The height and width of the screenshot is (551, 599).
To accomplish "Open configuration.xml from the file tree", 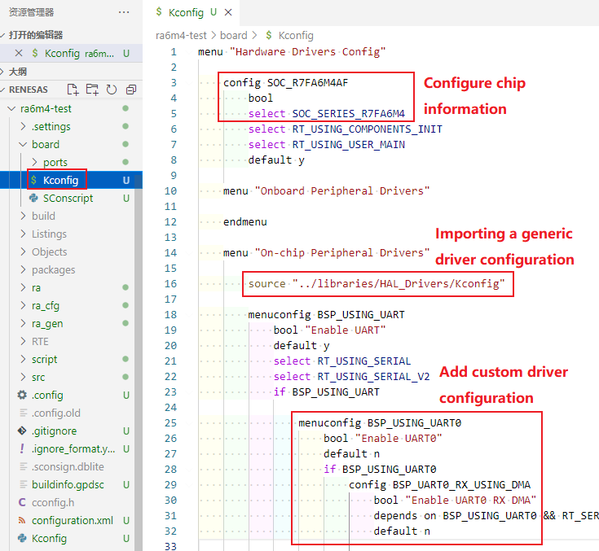I will tap(72, 520).
